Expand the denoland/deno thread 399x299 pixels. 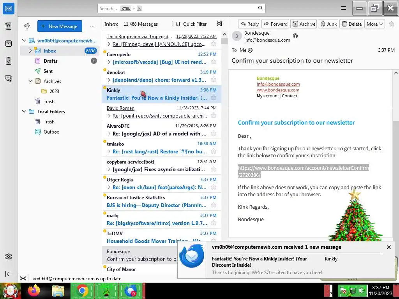coord(109,80)
